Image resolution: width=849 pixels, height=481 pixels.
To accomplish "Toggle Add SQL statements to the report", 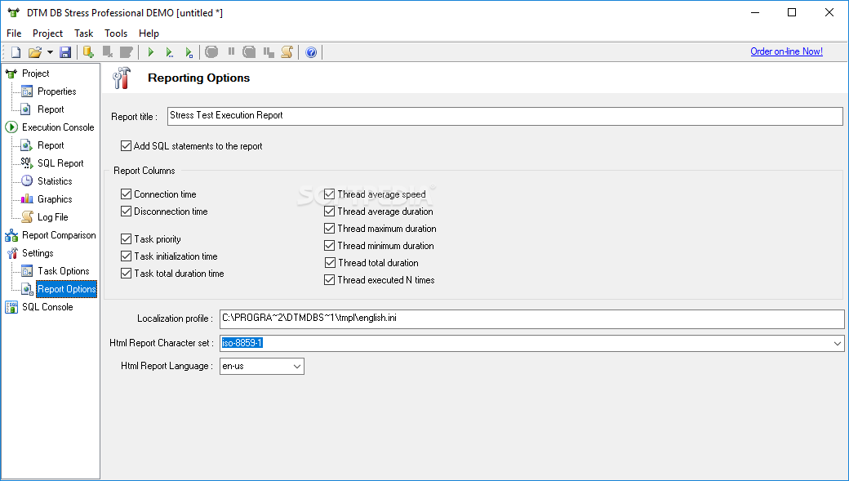I will (127, 145).
